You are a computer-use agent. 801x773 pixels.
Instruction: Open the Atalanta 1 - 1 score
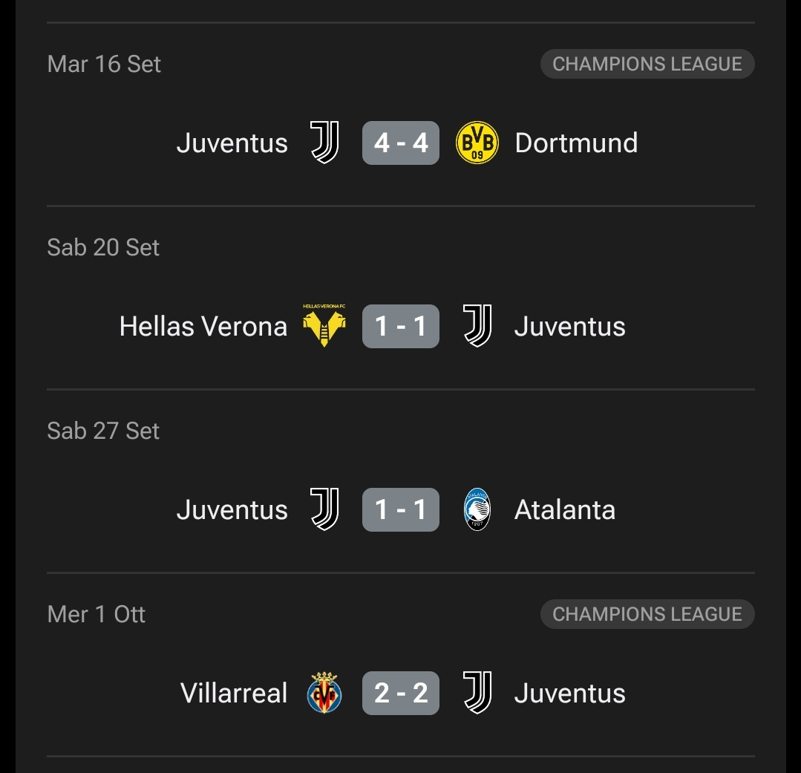401,509
